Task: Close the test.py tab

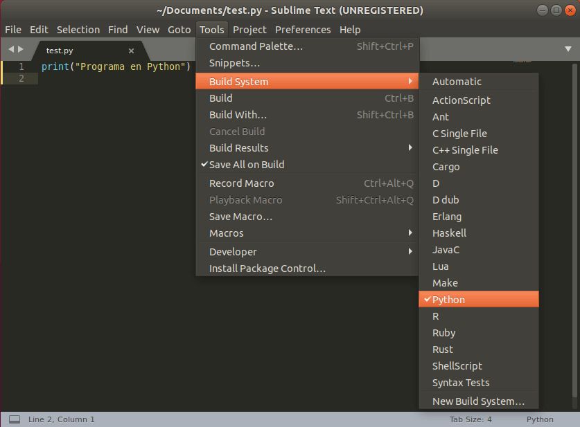Action: pos(131,51)
